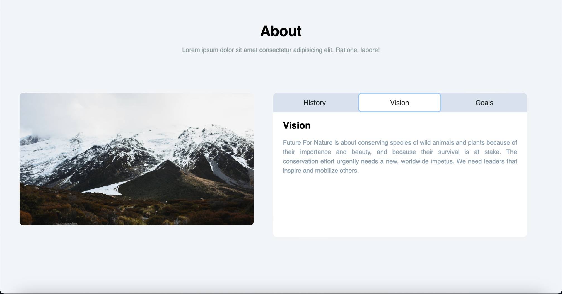
Task: Open the Goals tab
Action: (484, 103)
